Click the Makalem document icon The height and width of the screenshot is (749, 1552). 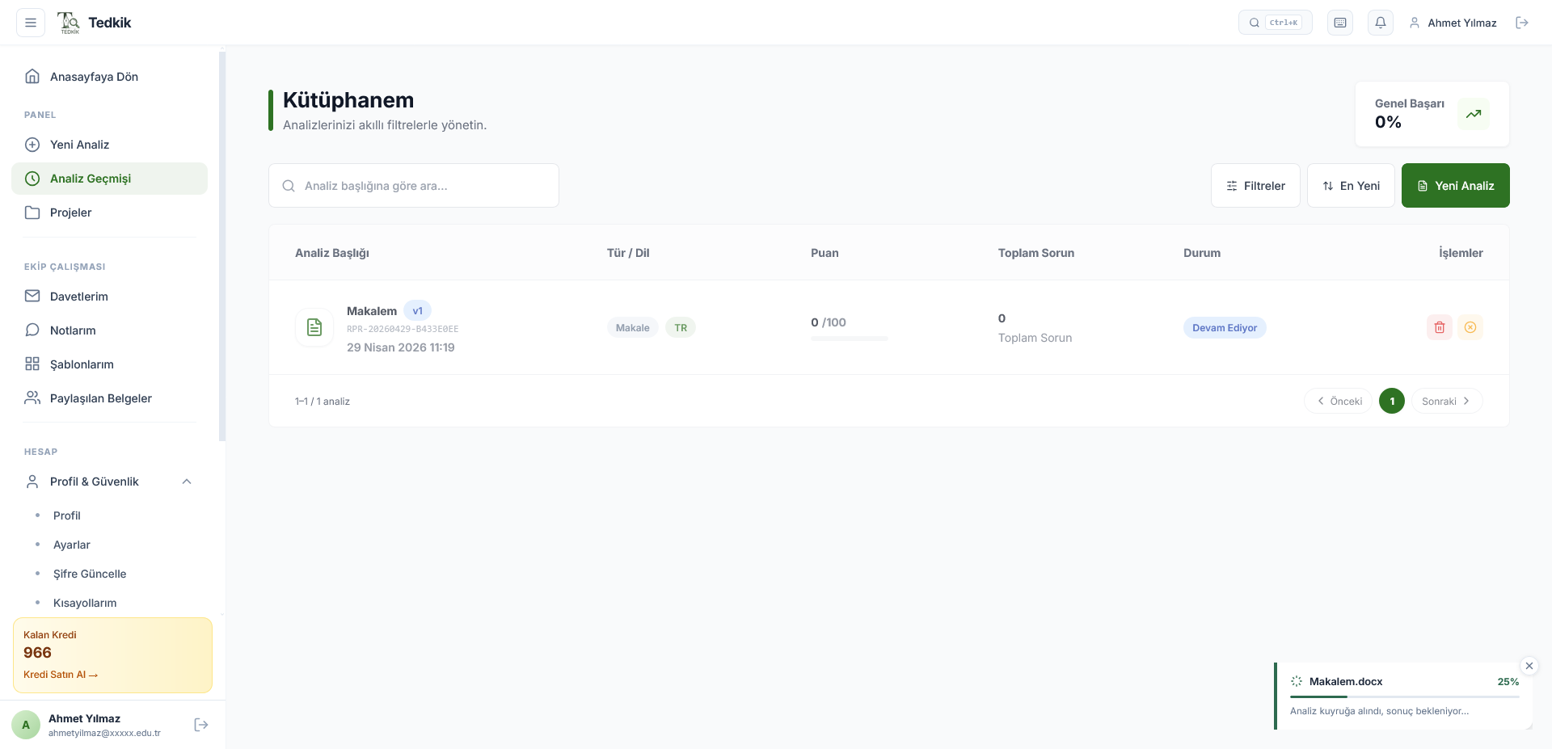314,327
